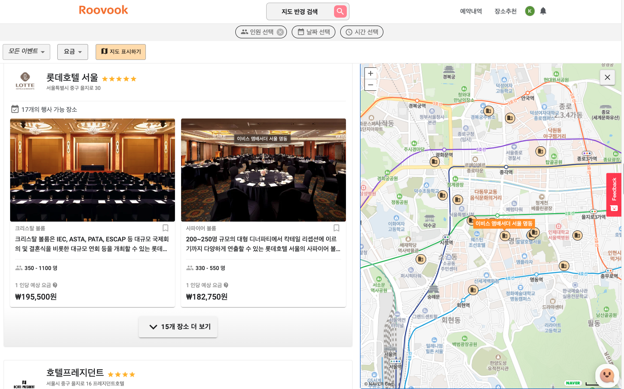The height and width of the screenshot is (389, 624).
Task: Open the green K user avatar
Action: click(530, 11)
